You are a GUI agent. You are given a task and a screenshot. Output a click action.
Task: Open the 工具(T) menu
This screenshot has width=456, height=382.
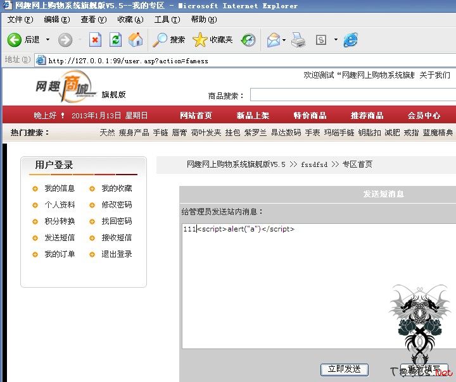click(x=167, y=20)
